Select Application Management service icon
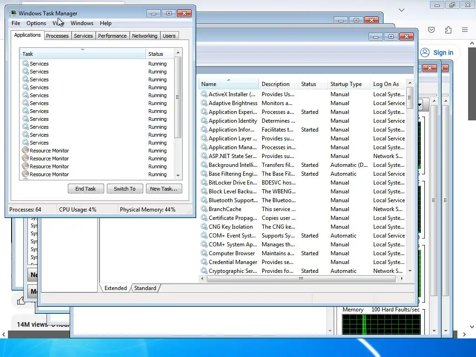 tap(204, 147)
